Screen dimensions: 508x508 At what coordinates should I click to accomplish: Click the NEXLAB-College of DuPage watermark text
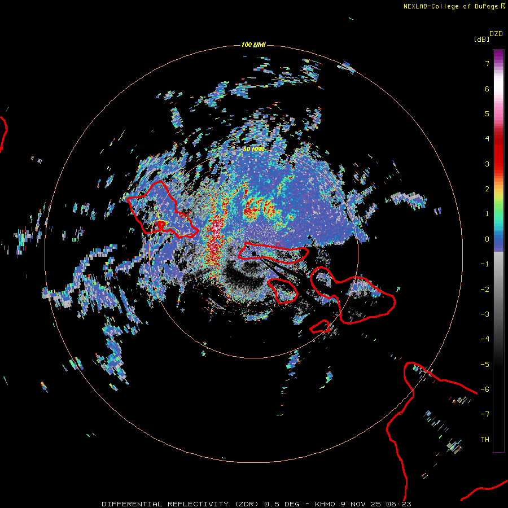(x=454, y=6)
